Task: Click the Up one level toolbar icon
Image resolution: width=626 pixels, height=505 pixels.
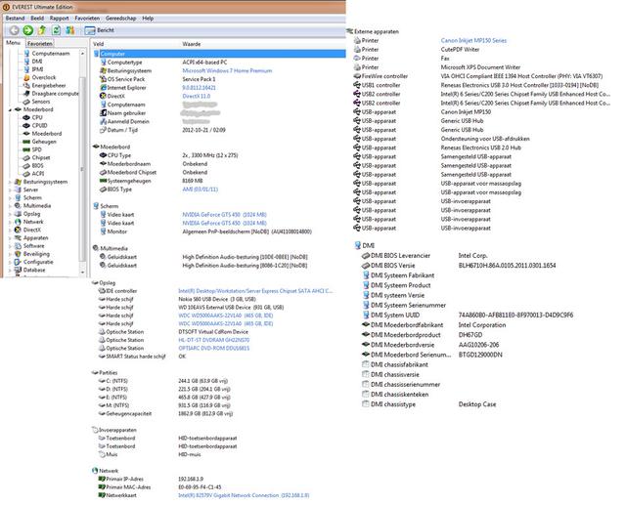Action: (x=44, y=31)
